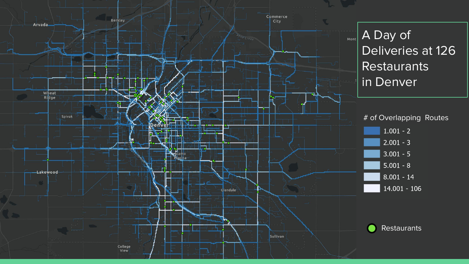This screenshot has width=469, height=264.
Task: Expand the # of Overlapping Routes legend
Action: [x=406, y=118]
